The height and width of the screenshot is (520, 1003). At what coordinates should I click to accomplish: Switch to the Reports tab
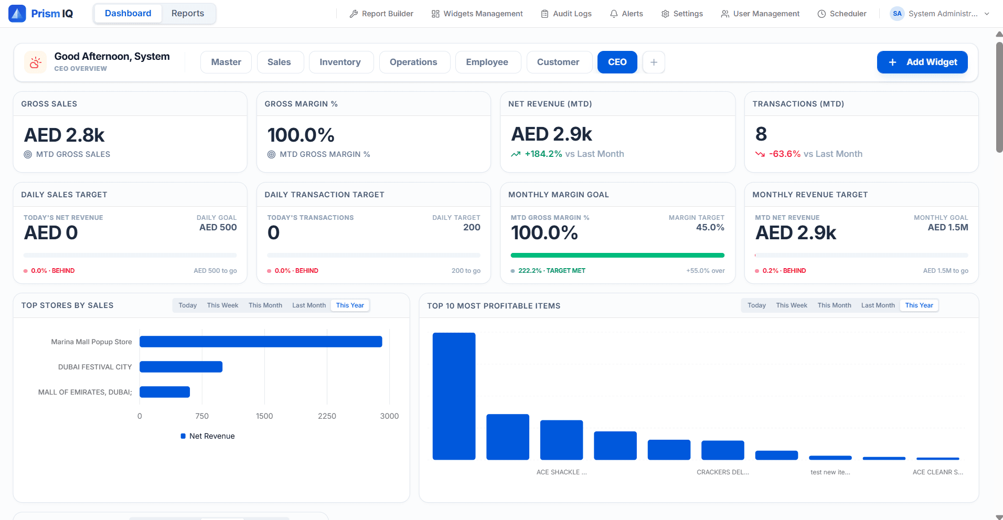coord(187,13)
